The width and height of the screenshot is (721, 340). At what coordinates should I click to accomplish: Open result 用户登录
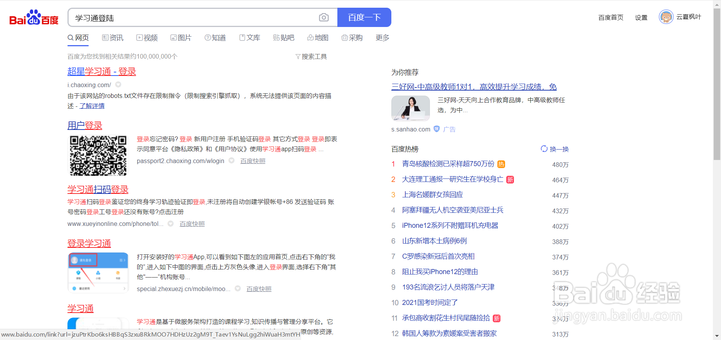click(x=85, y=126)
